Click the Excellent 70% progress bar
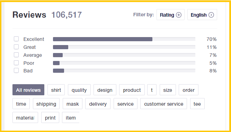The height and width of the screenshot is (132, 231). click(x=124, y=39)
